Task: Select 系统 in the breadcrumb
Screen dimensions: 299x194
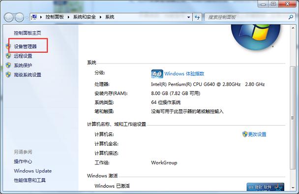Action: pyautogui.click(x=110, y=17)
